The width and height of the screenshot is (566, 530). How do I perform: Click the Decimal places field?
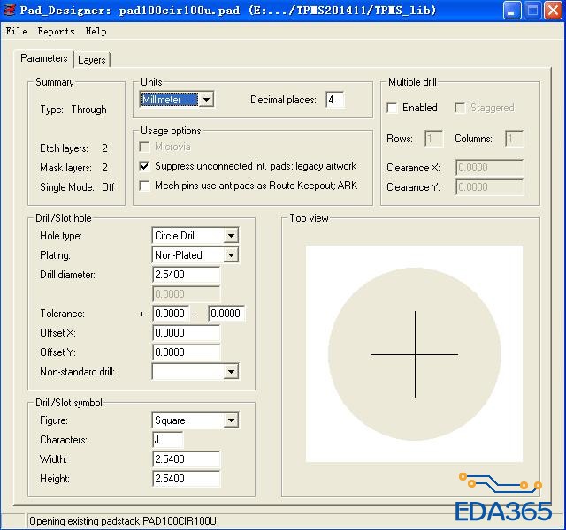click(x=334, y=100)
